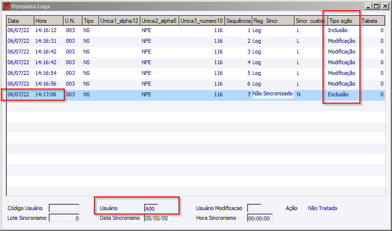Close the Pesquisa Logs window

tap(385, 6)
